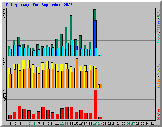Click the 67397 hits axis value

click(x=5, y=14)
